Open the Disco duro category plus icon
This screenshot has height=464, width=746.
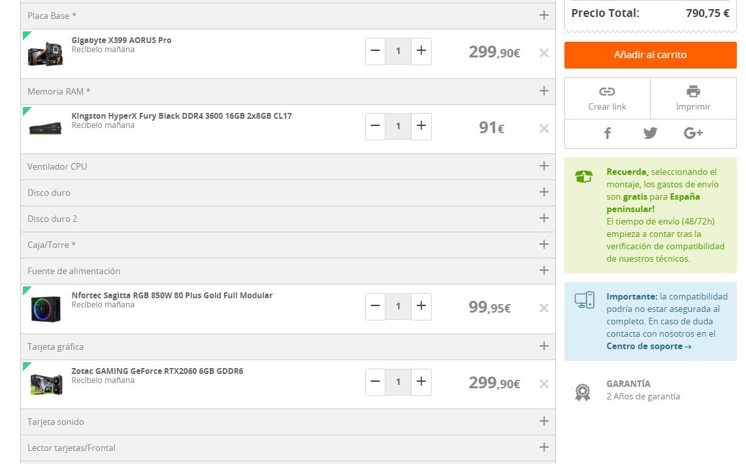543,192
